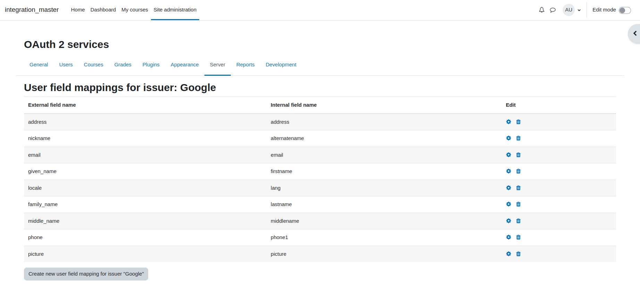
Task: Edit the locale mapping gear icon
Action: [x=508, y=188]
